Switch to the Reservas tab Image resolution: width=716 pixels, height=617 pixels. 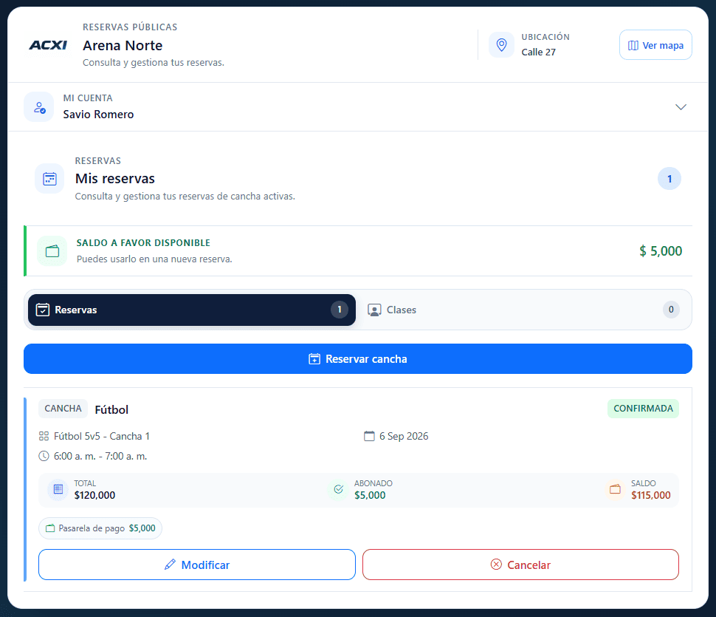click(x=192, y=310)
